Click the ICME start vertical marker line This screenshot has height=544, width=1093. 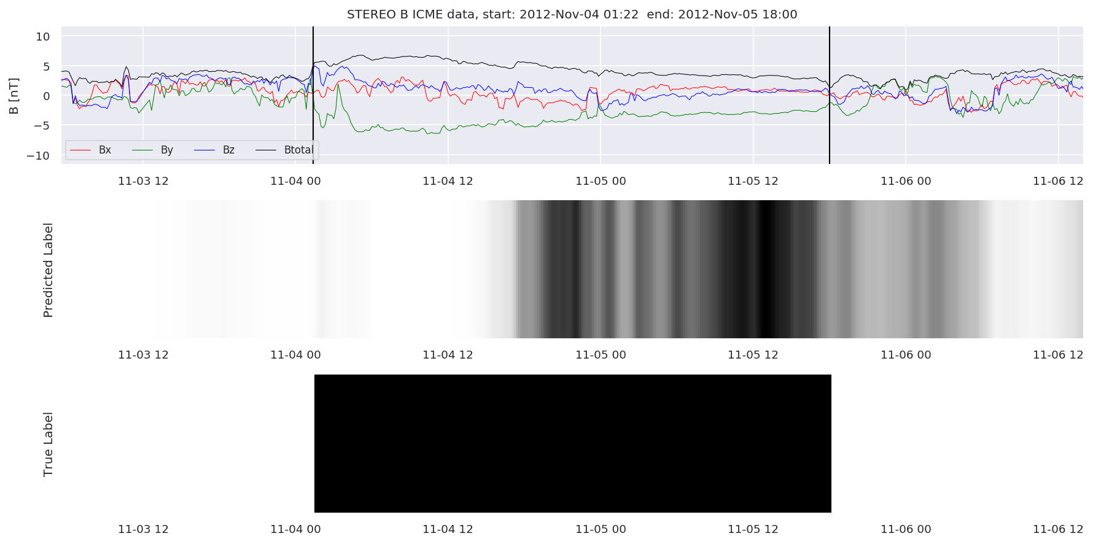tap(313, 95)
